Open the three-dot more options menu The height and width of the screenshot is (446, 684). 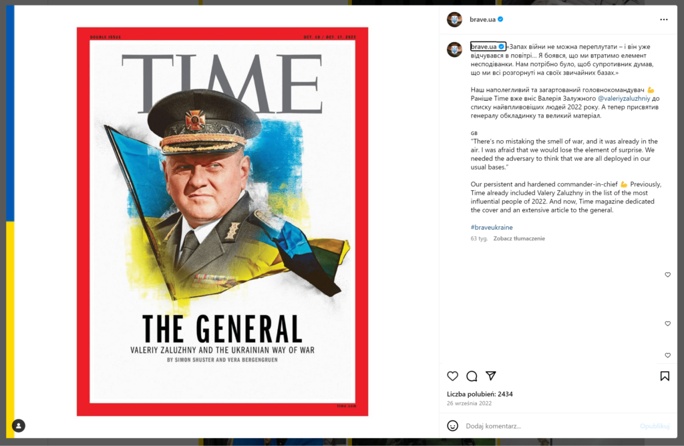(x=663, y=19)
